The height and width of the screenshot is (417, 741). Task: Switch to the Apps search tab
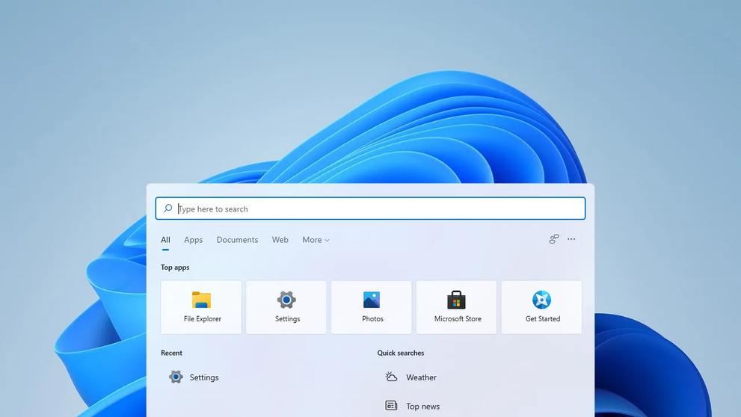tap(193, 240)
